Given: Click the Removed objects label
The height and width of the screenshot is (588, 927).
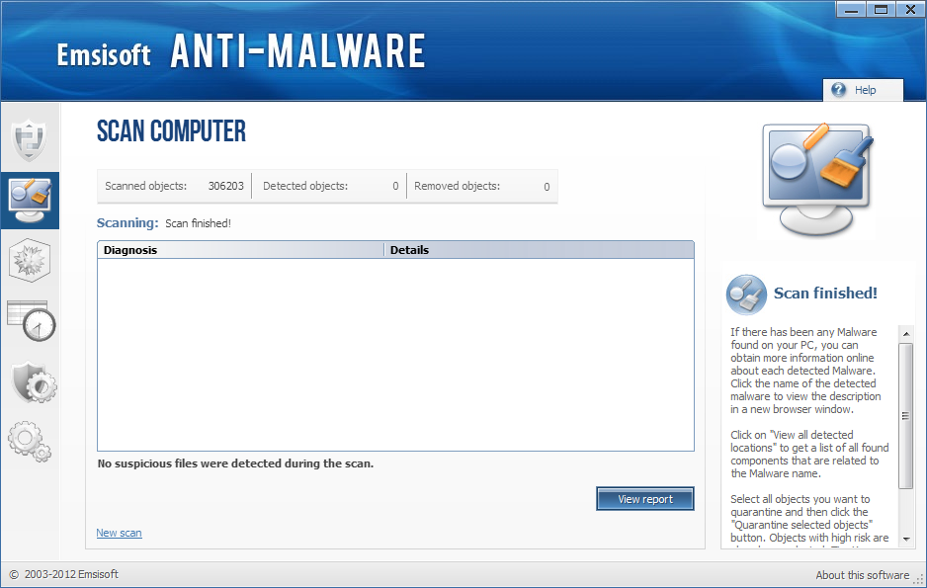Looking at the screenshot, I should (x=457, y=186).
